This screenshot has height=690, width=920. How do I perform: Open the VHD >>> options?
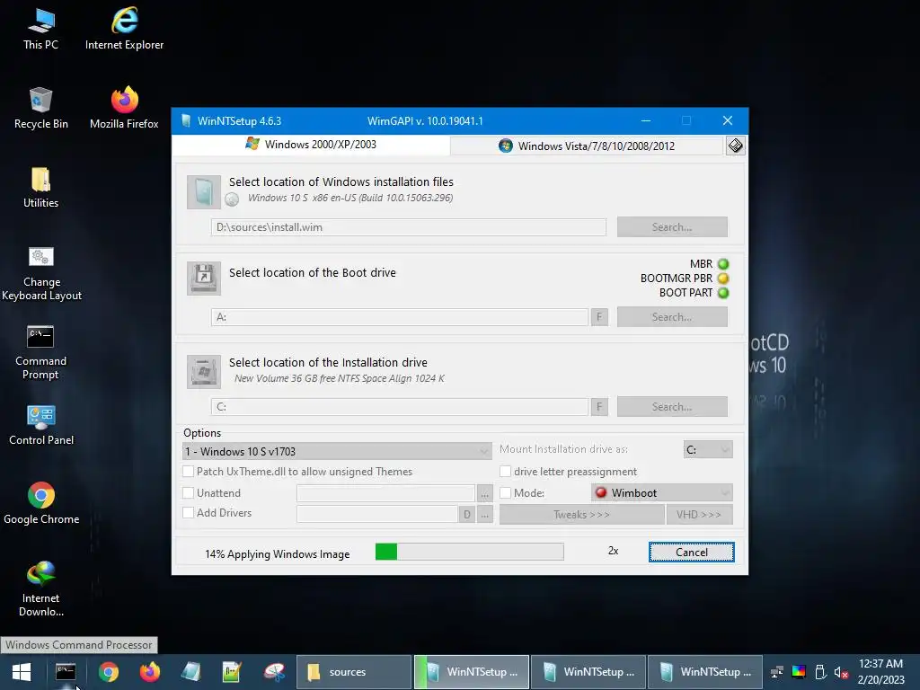(x=699, y=515)
